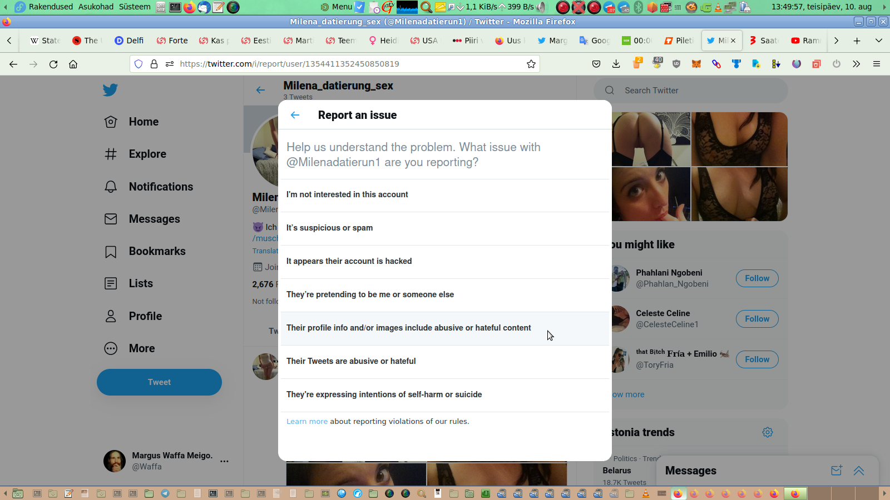Open a new Firefox tab

pos(857,41)
